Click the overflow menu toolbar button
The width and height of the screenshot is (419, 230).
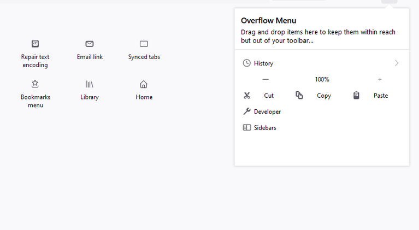point(390,2)
